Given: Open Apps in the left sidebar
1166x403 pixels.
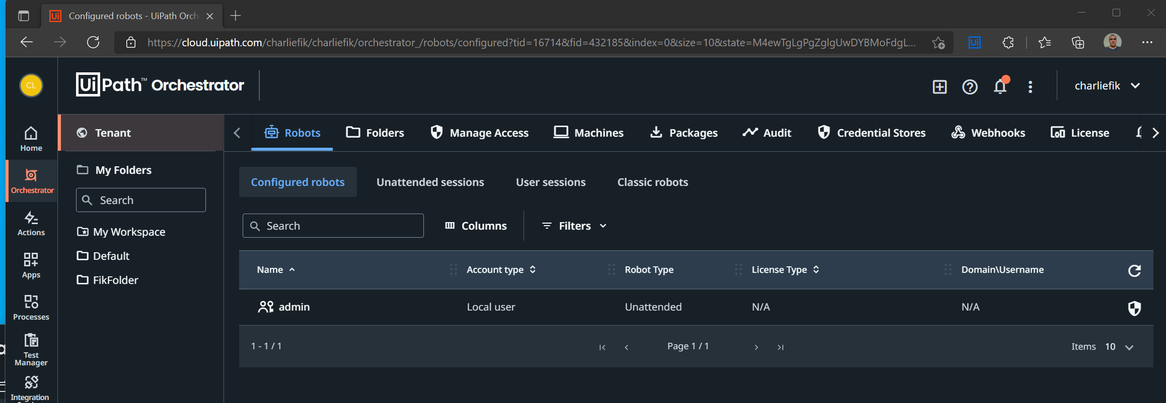Looking at the screenshot, I should point(31,266).
